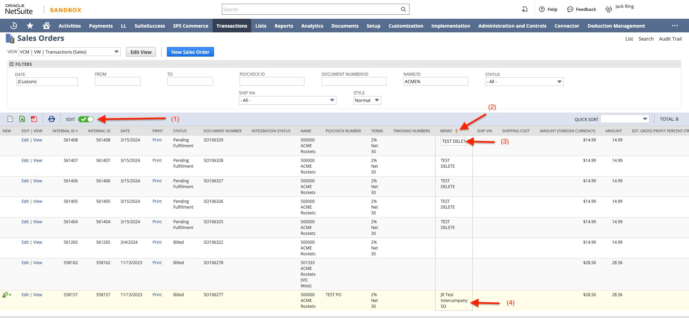Open the Lists menu
The image size is (689, 318).
261,26
